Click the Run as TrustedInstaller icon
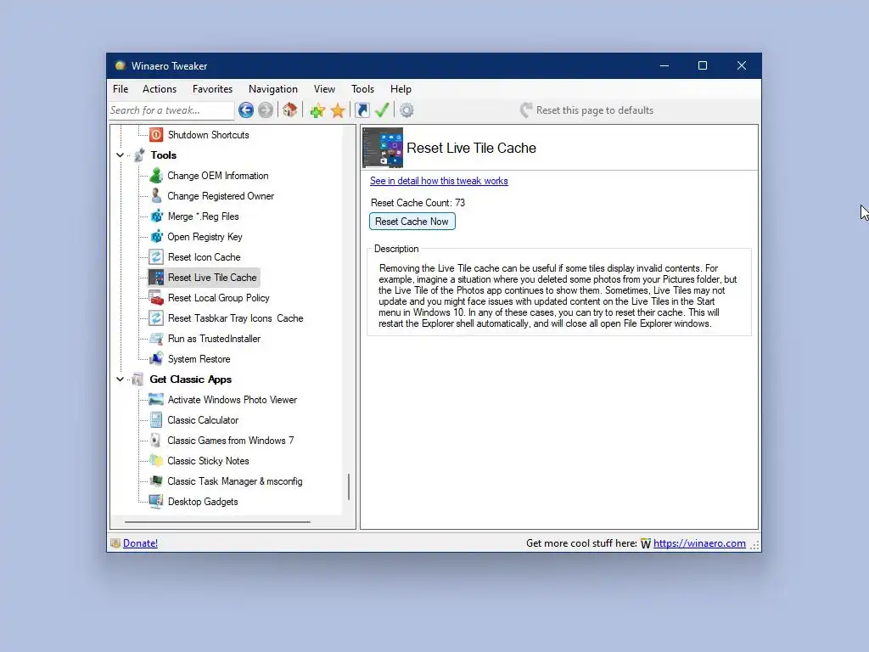The height and width of the screenshot is (652, 869). [156, 338]
